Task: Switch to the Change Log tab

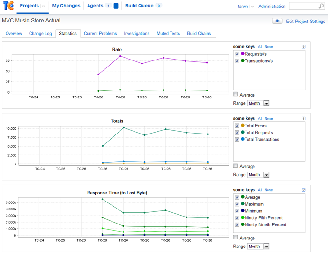Action: coord(40,33)
